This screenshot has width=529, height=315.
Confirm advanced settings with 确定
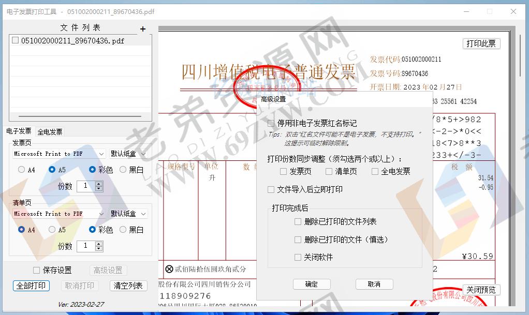312,284
